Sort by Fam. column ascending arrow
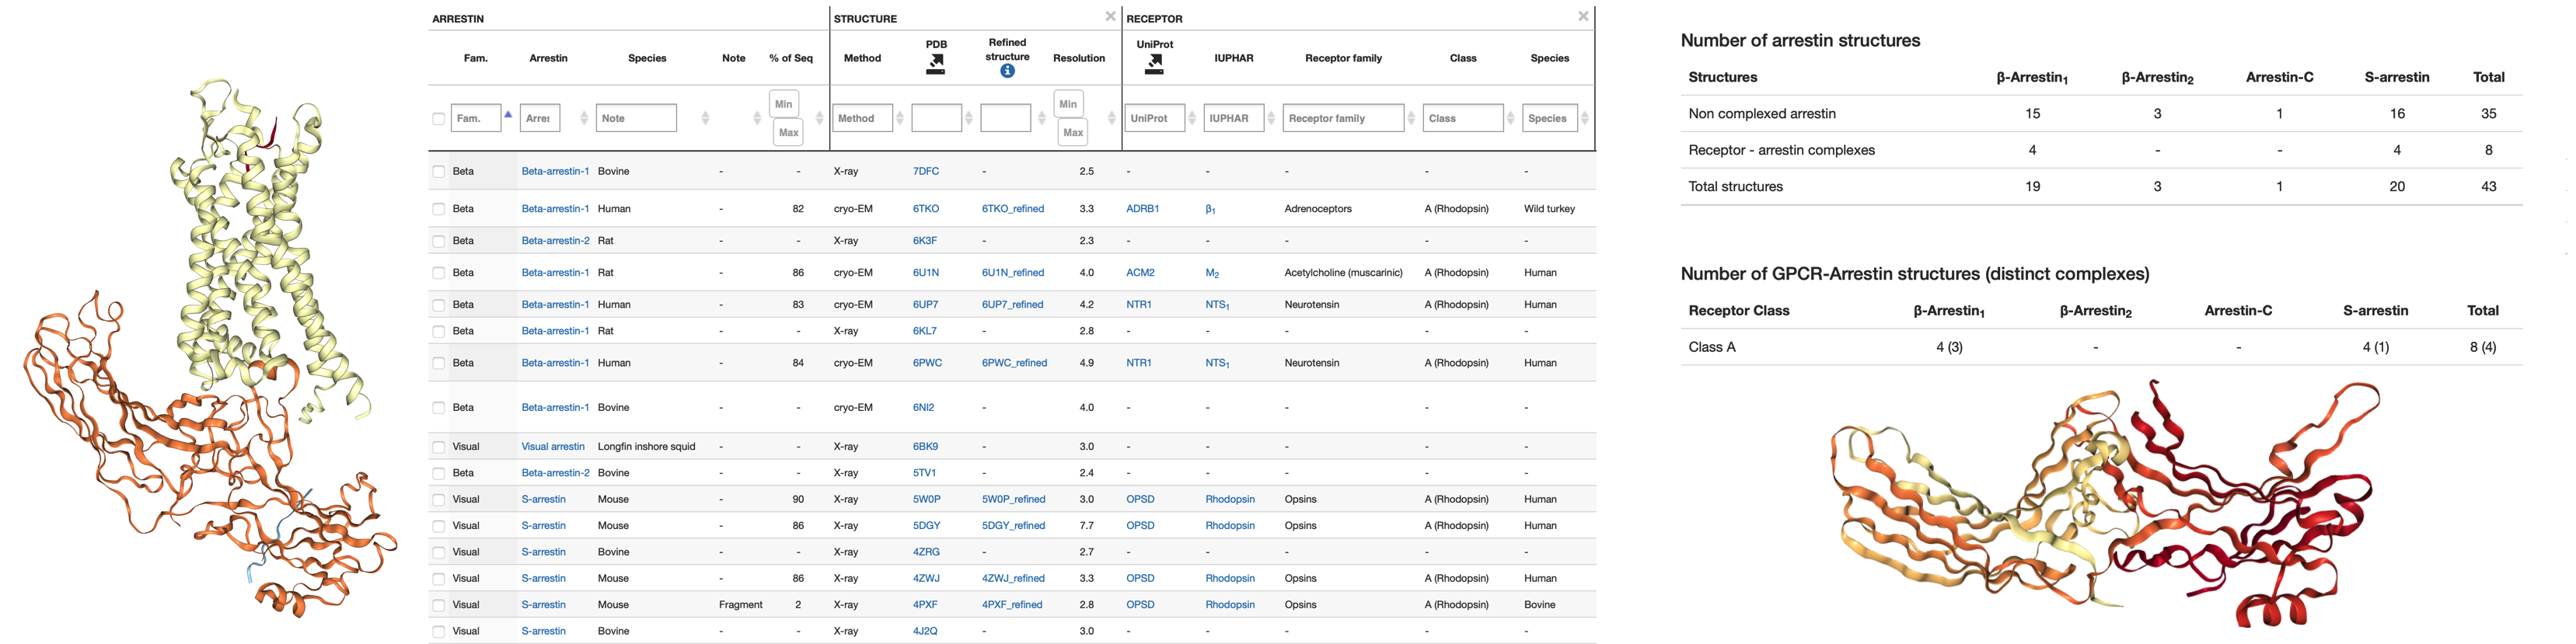This screenshot has width=2576, height=644. pyautogui.click(x=508, y=114)
